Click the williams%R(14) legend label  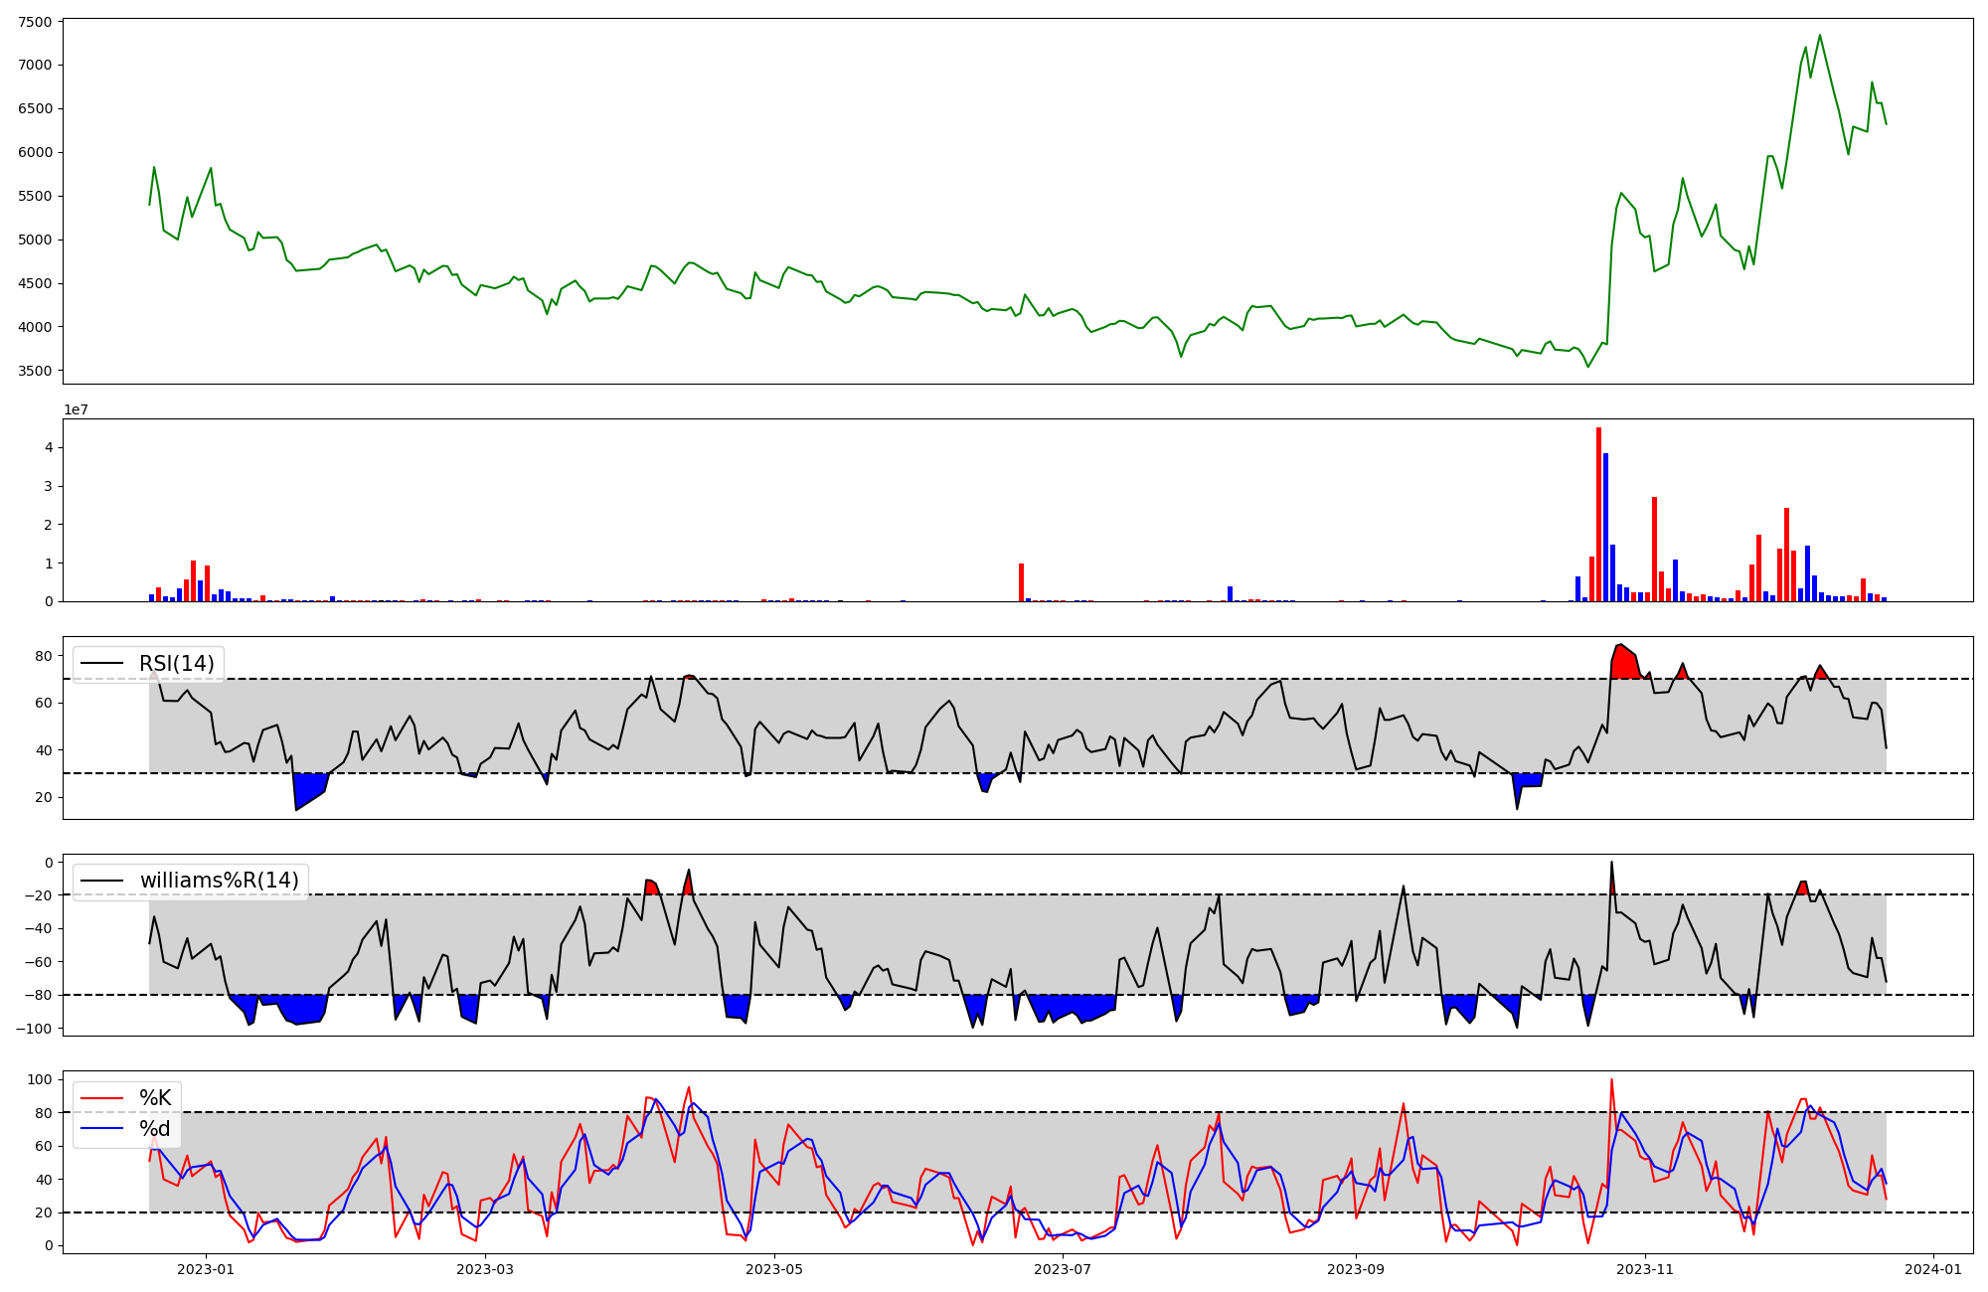click(x=219, y=881)
